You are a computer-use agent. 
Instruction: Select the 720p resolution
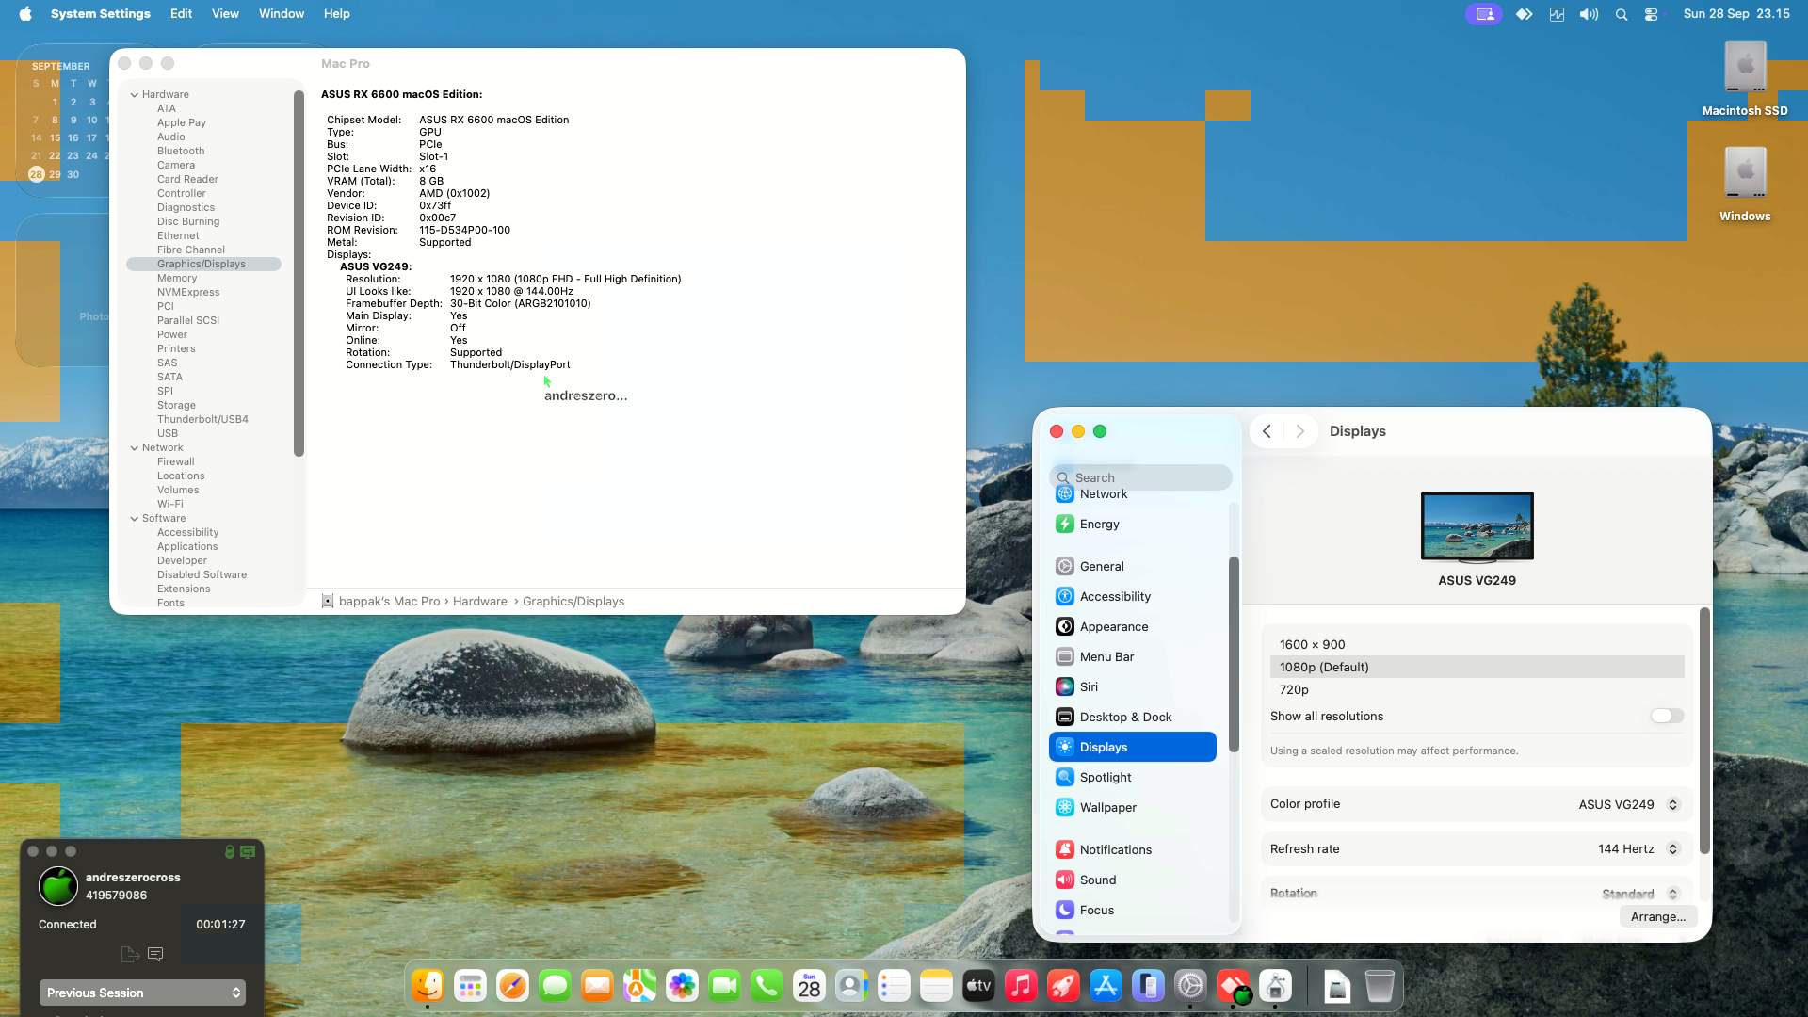tap(1477, 689)
